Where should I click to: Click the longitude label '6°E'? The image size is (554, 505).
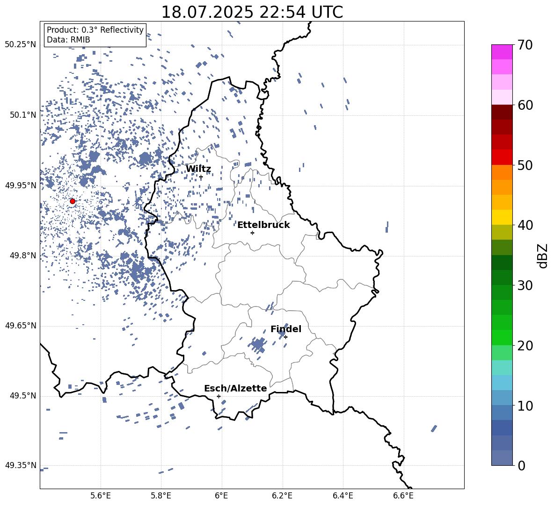tap(221, 496)
